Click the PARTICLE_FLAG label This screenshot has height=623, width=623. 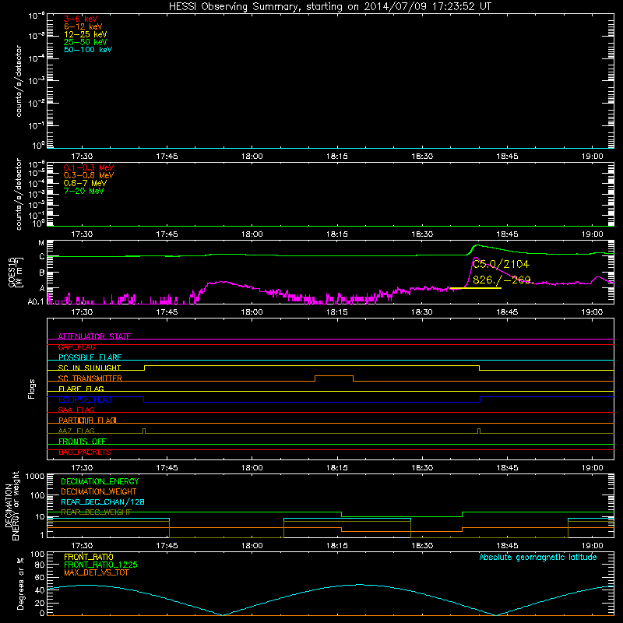pyautogui.click(x=87, y=420)
